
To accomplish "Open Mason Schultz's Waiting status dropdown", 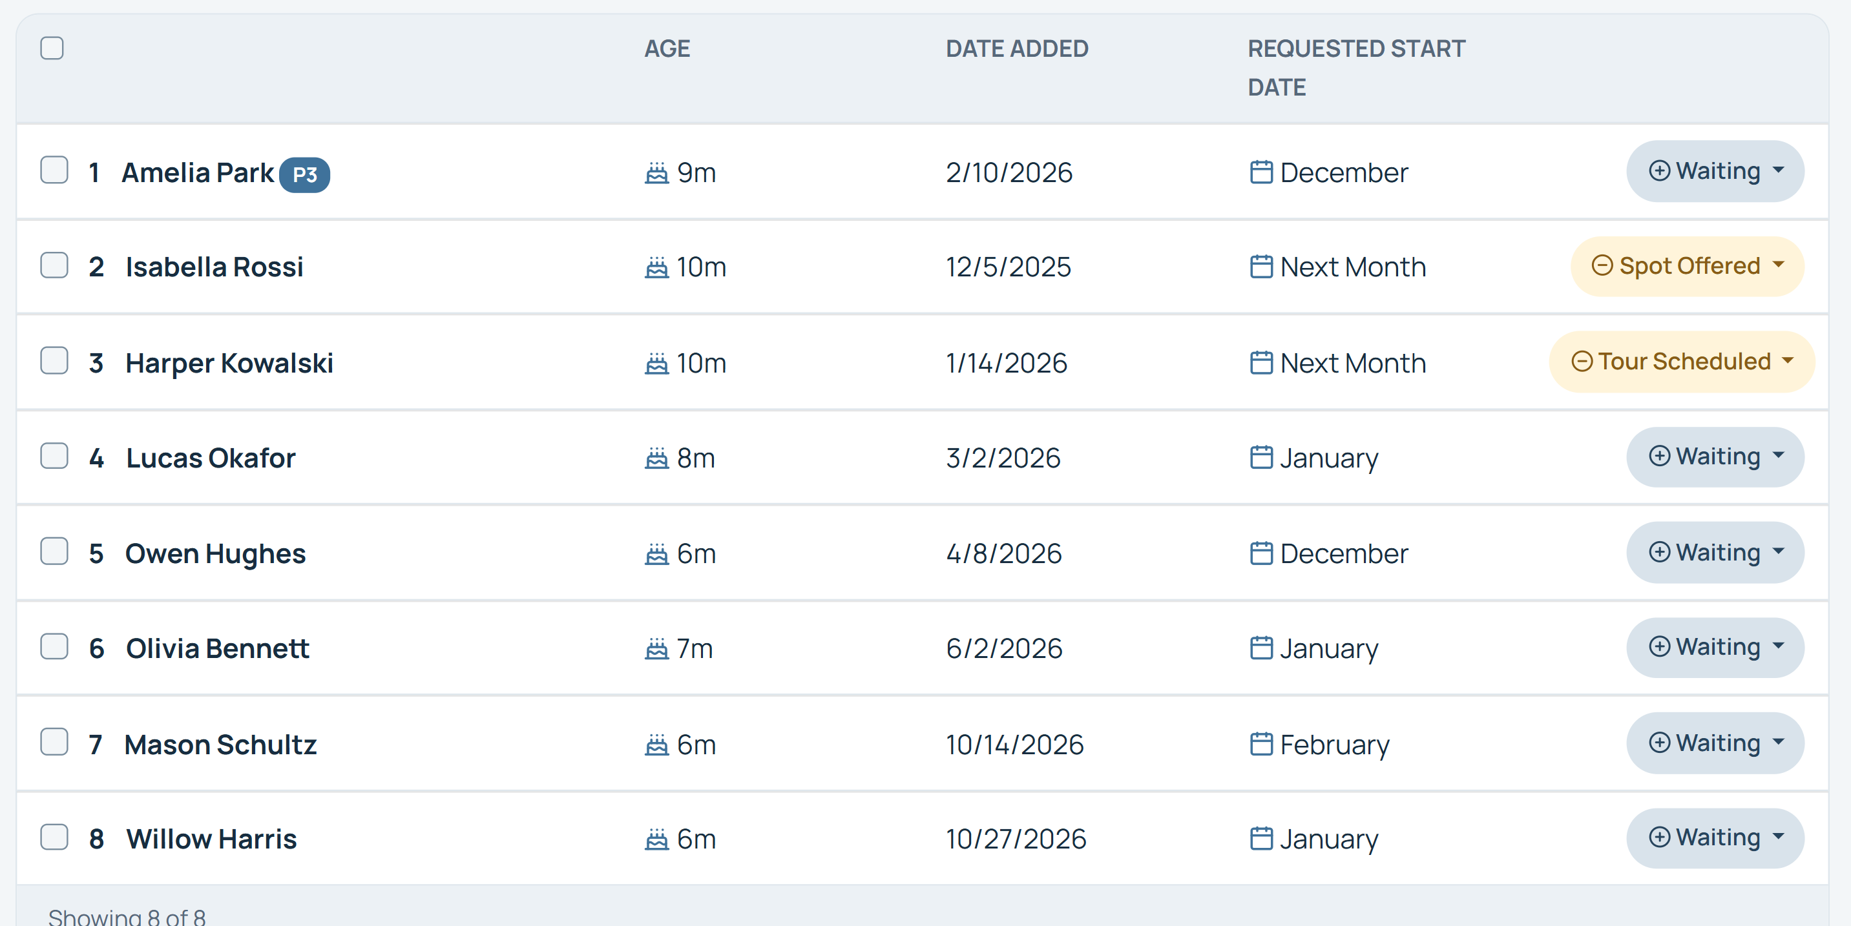I will 1715,743.
